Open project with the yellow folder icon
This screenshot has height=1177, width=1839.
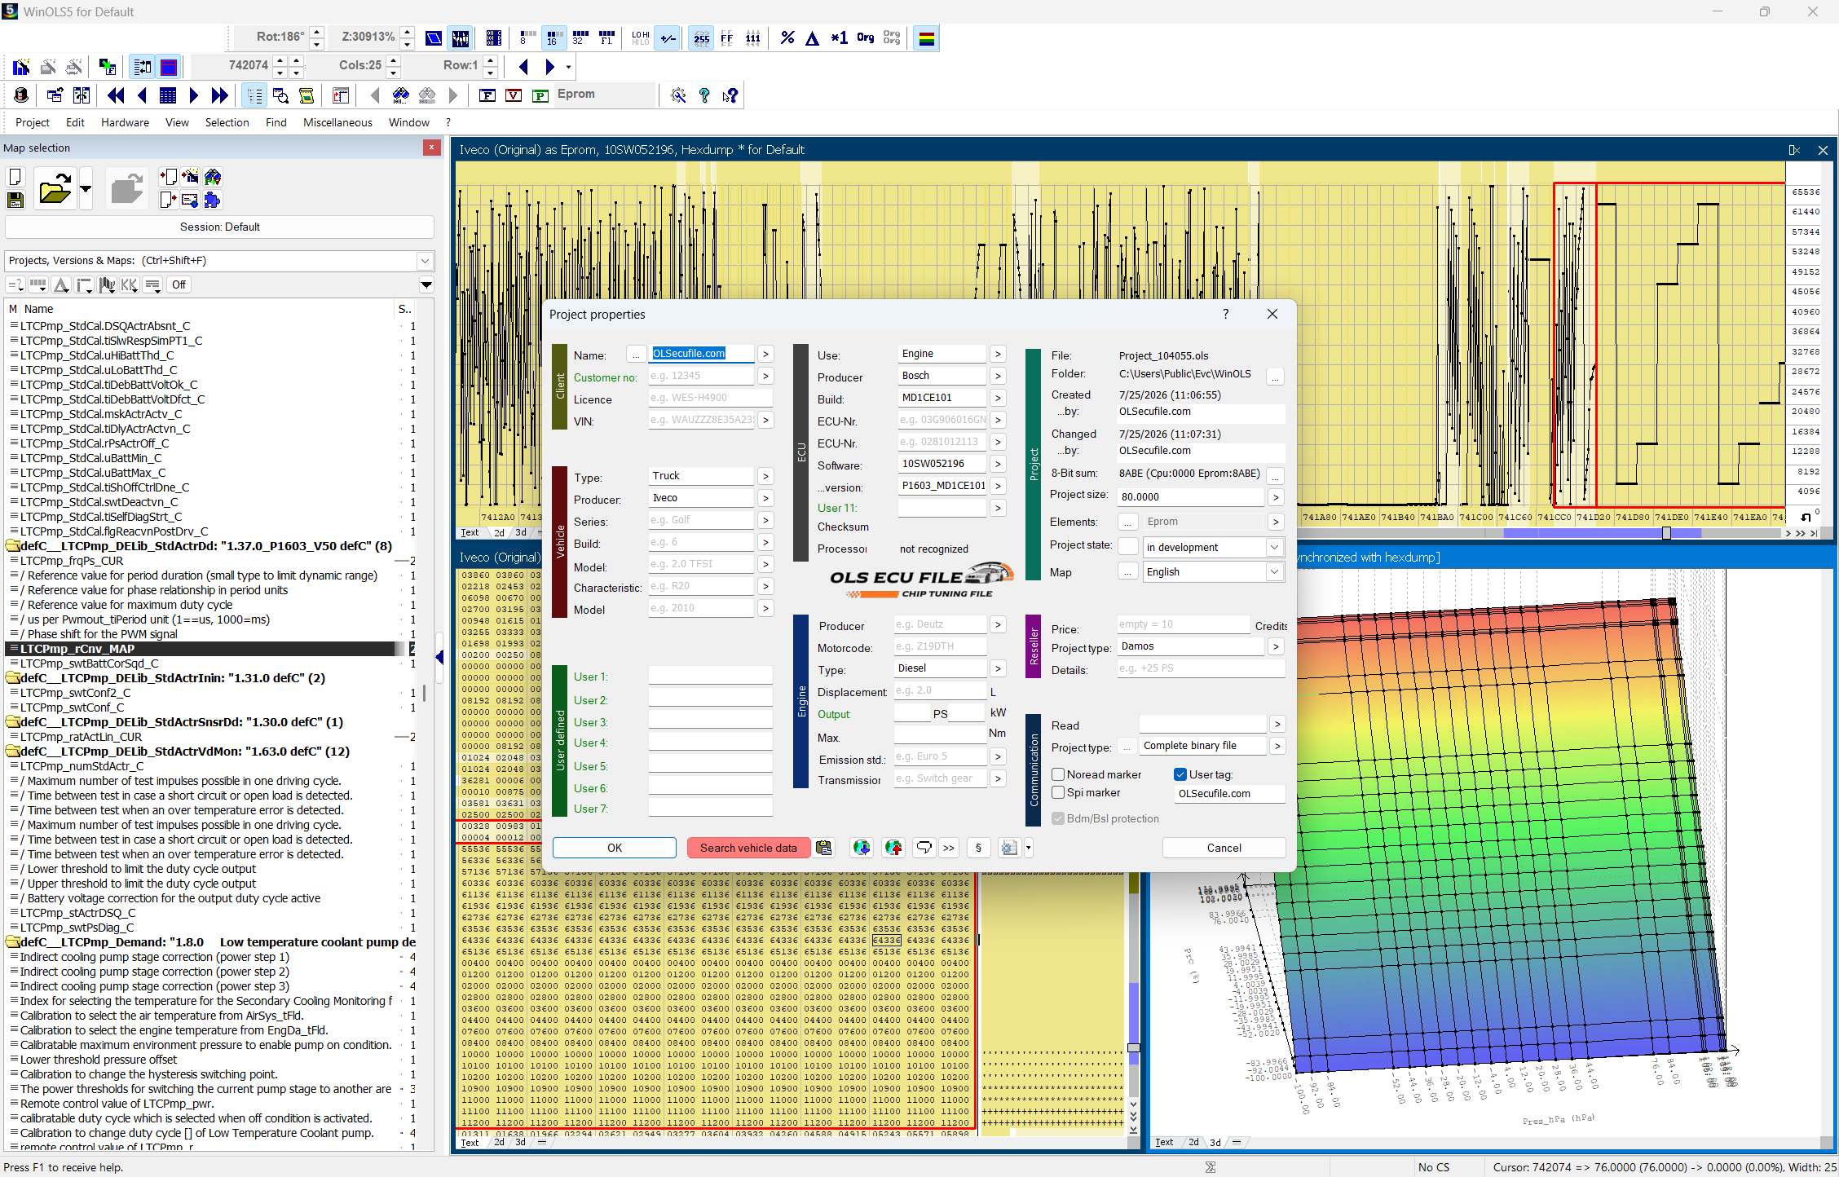pyautogui.click(x=55, y=189)
